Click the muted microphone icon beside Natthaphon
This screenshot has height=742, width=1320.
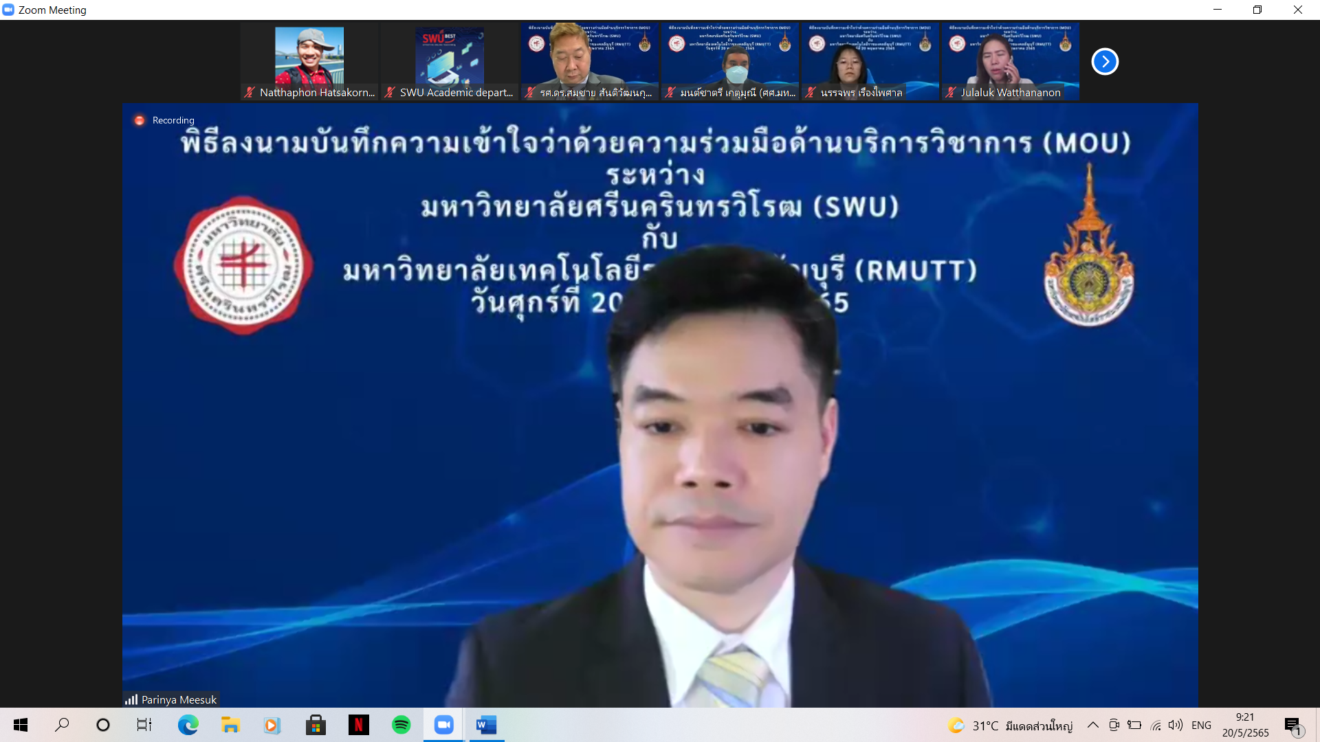pyautogui.click(x=250, y=92)
